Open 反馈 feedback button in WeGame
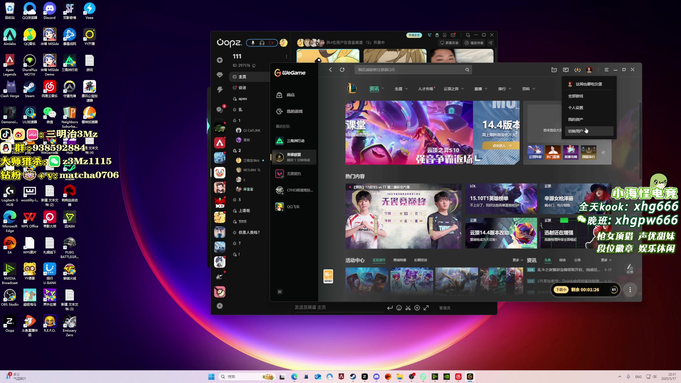Image resolution: width=681 pixels, height=383 pixels. tap(630, 269)
